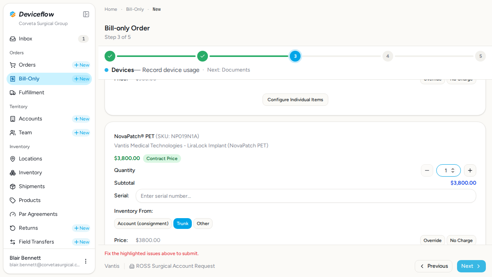Decrease NovaPatch PET quantity with minus
The height and width of the screenshot is (277, 492).
427,170
